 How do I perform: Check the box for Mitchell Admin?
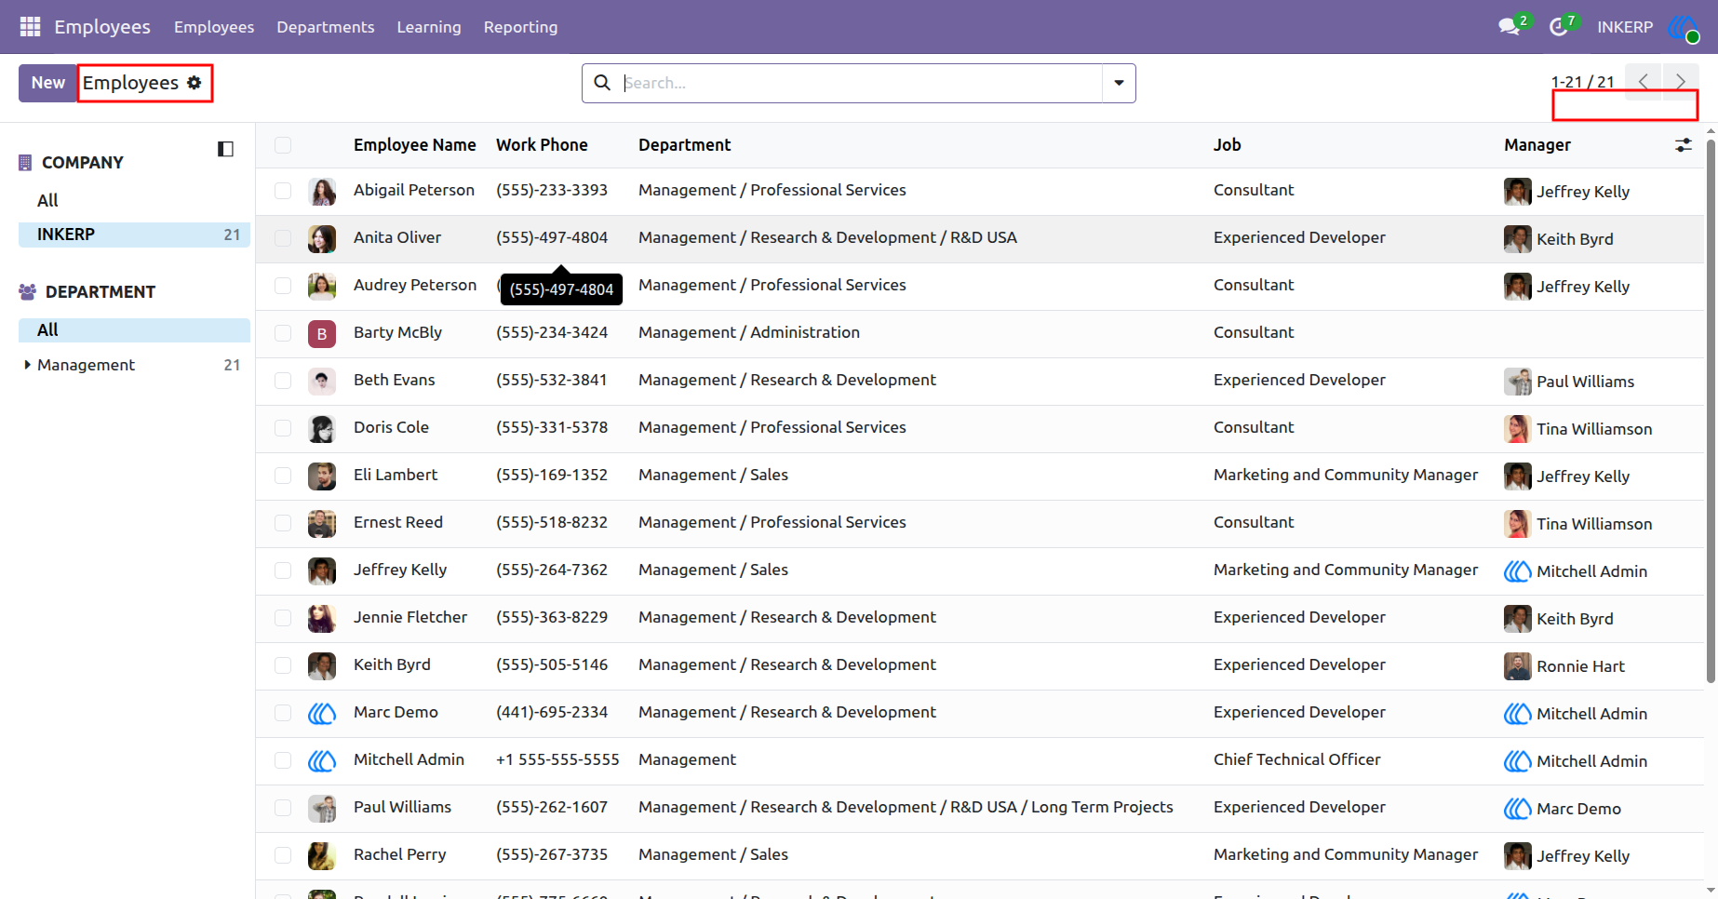point(283,760)
